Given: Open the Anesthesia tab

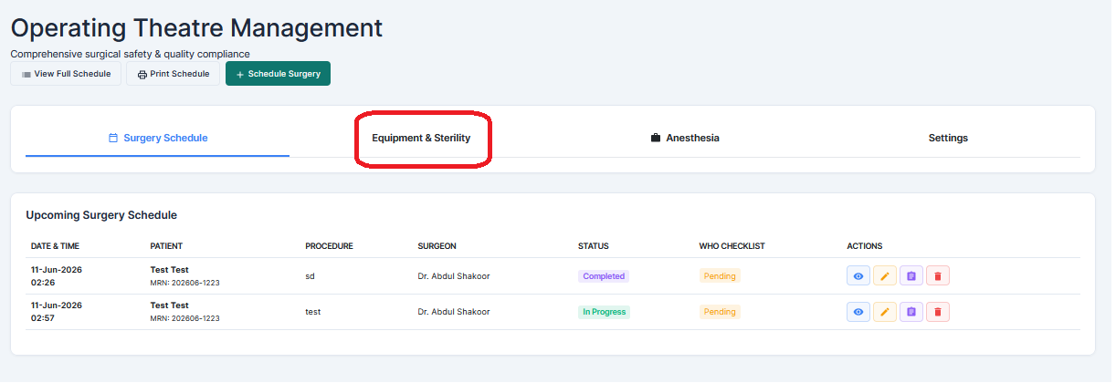Looking at the screenshot, I should (685, 139).
